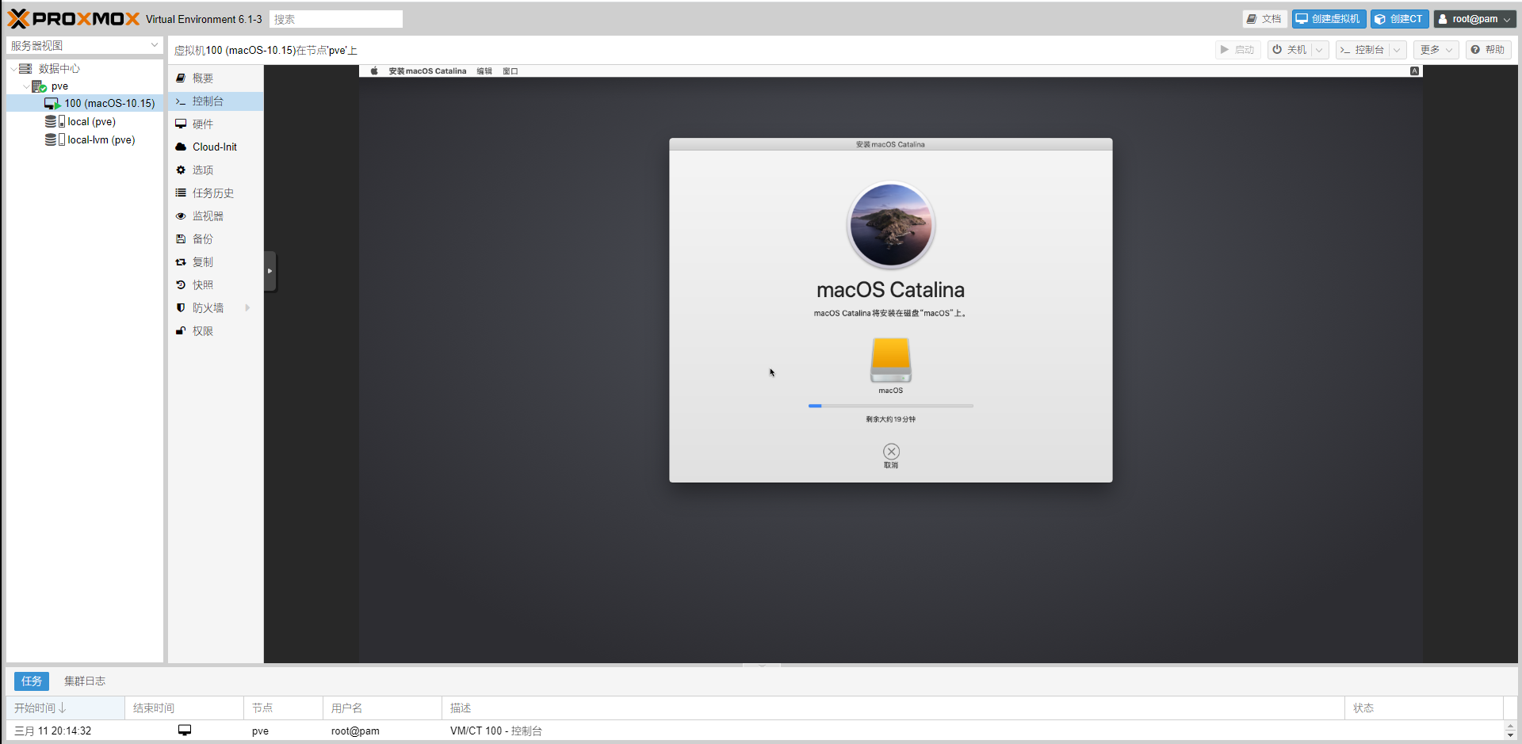Click the macOS disk drive icon

[x=890, y=361]
